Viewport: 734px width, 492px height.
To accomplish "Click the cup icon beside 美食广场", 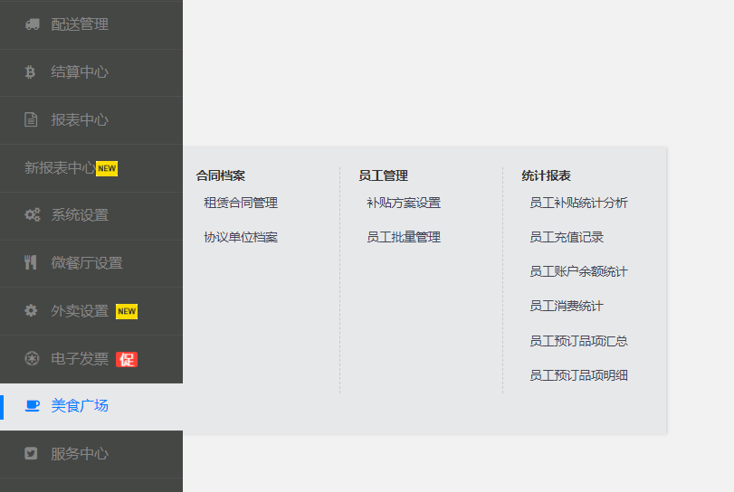I will click(33, 405).
